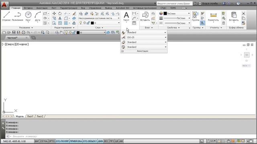Click the Plot printer icon in toolbar

coord(23,32)
